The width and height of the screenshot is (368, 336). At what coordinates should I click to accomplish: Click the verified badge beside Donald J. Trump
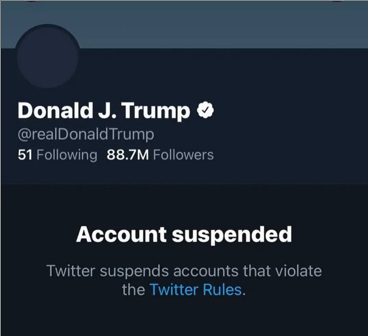pyautogui.click(x=205, y=111)
